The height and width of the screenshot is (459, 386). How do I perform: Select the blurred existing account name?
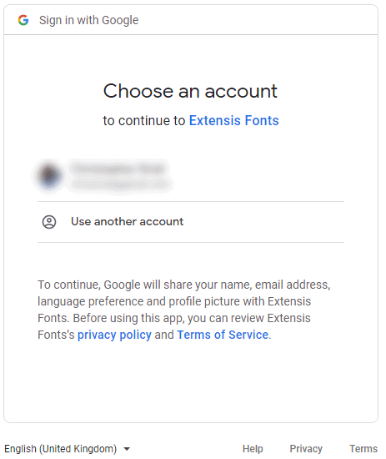[x=118, y=169]
